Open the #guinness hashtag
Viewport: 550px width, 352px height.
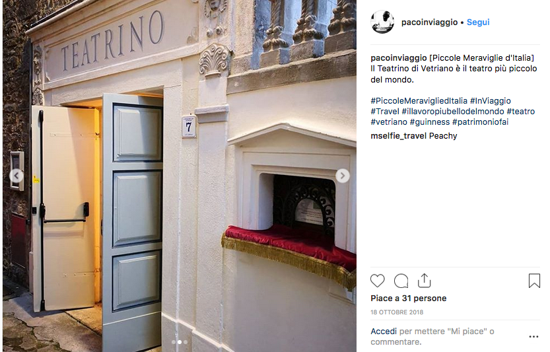coord(430,122)
